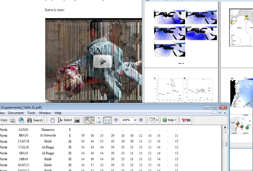The width and height of the screenshot is (253, 171).
Task: Click the PDF vertical scrollbar thumb
Action: tap(225, 144)
